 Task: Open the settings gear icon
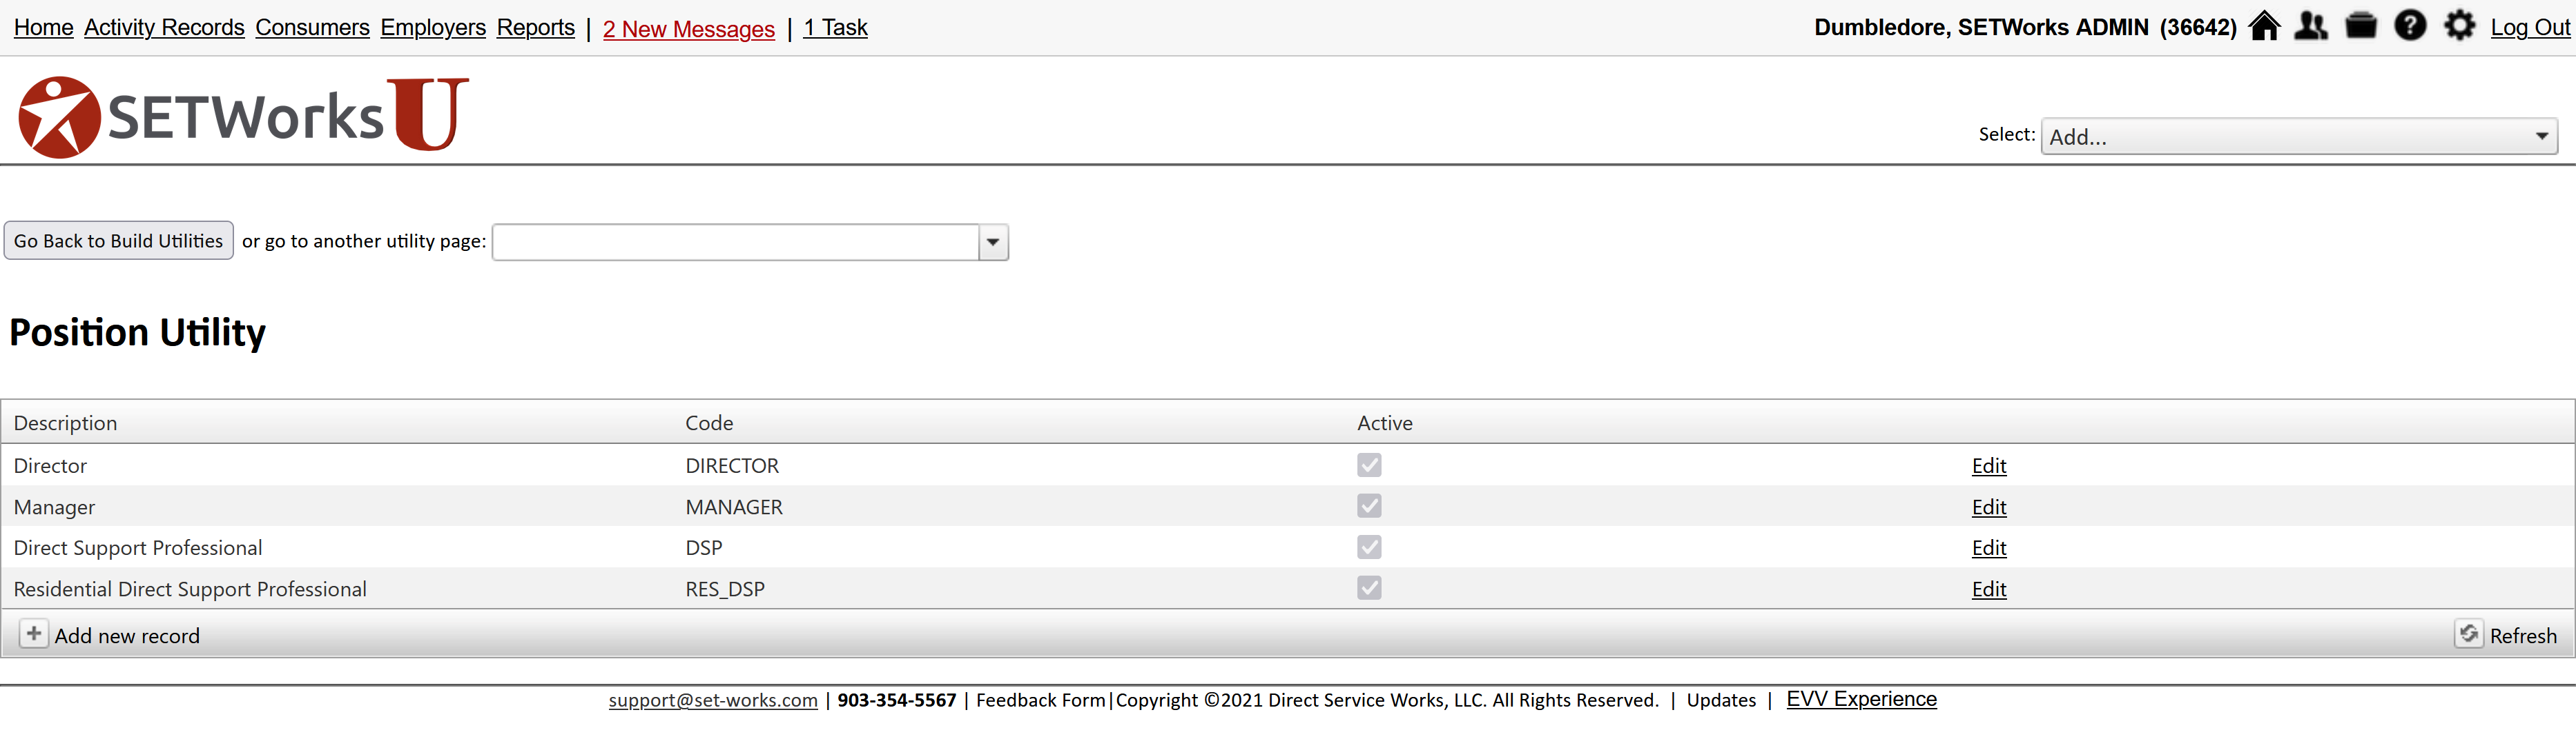click(x=2459, y=26)
